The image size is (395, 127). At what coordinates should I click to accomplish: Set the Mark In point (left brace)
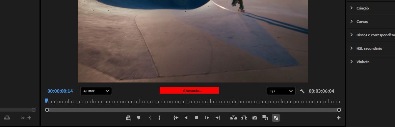pos(150,118)
